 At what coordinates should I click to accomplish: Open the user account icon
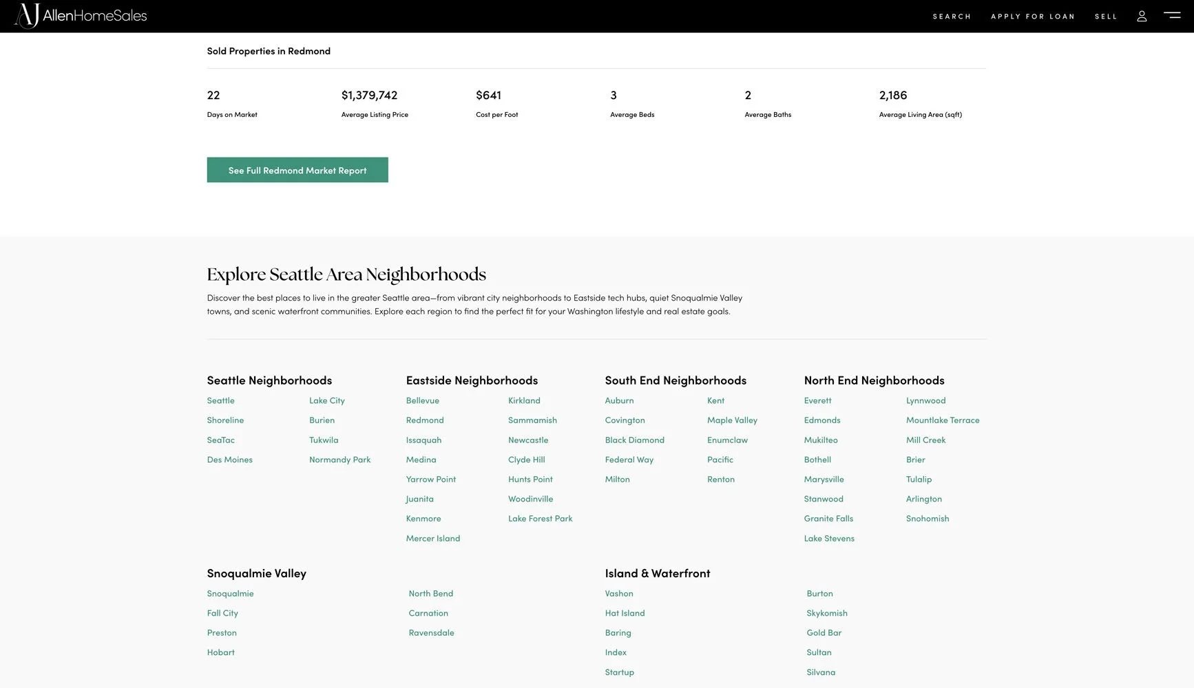1142,16
